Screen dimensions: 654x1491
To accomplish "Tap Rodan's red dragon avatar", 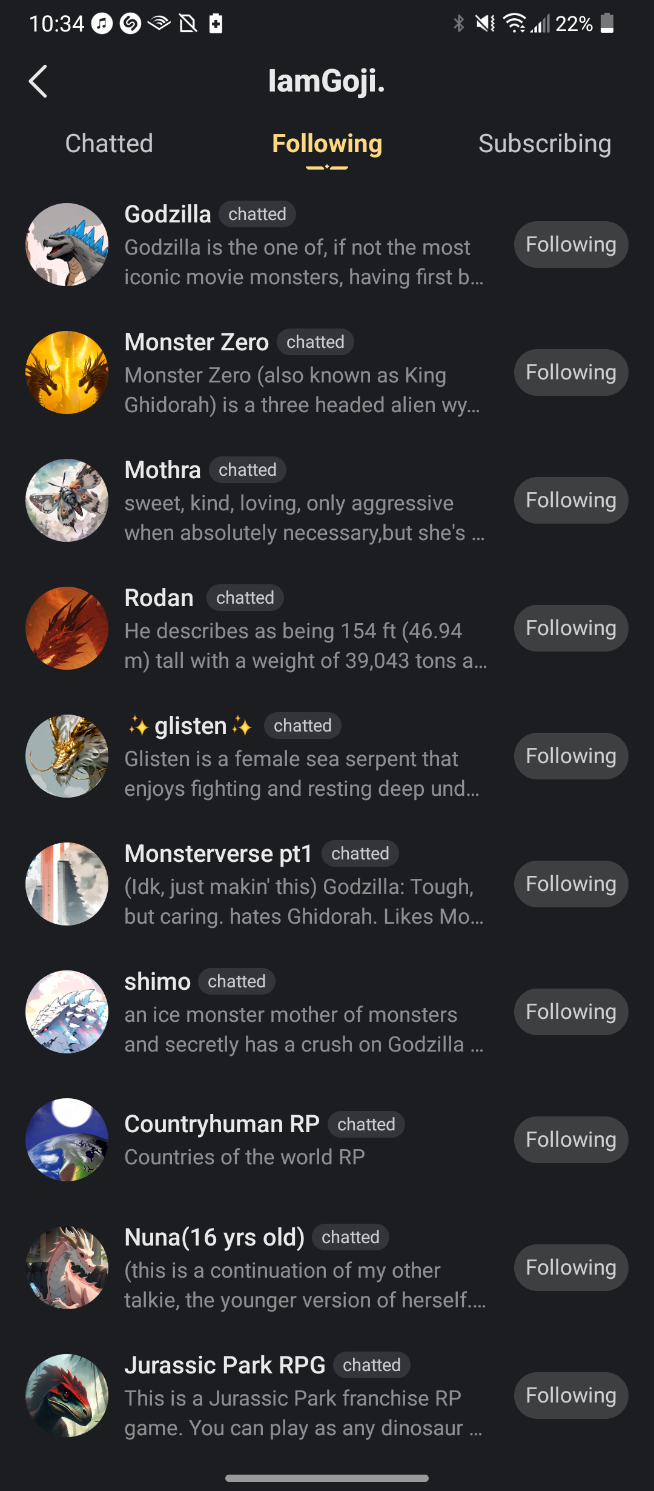I will [67, 629].
